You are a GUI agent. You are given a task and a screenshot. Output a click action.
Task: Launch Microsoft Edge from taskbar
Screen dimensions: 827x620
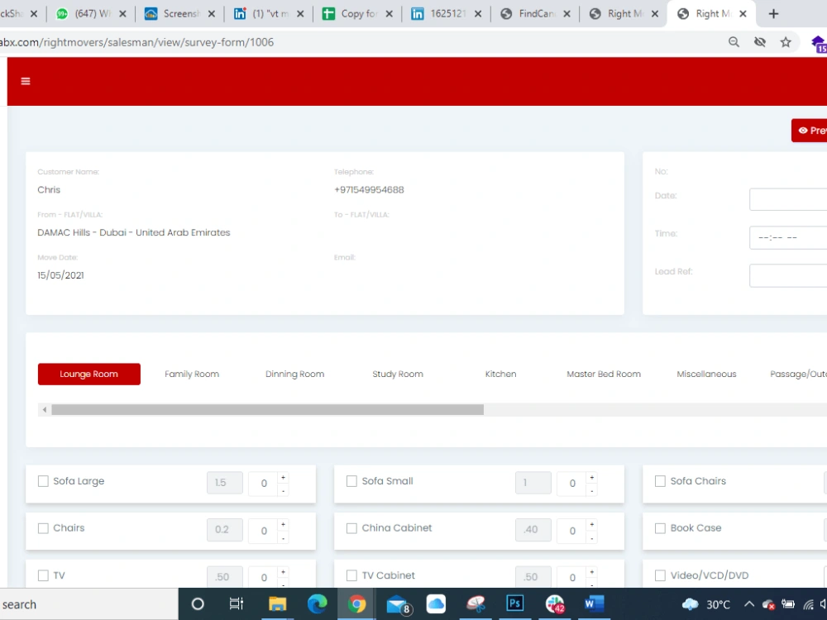pyautogui.click(x=317, y=603)
